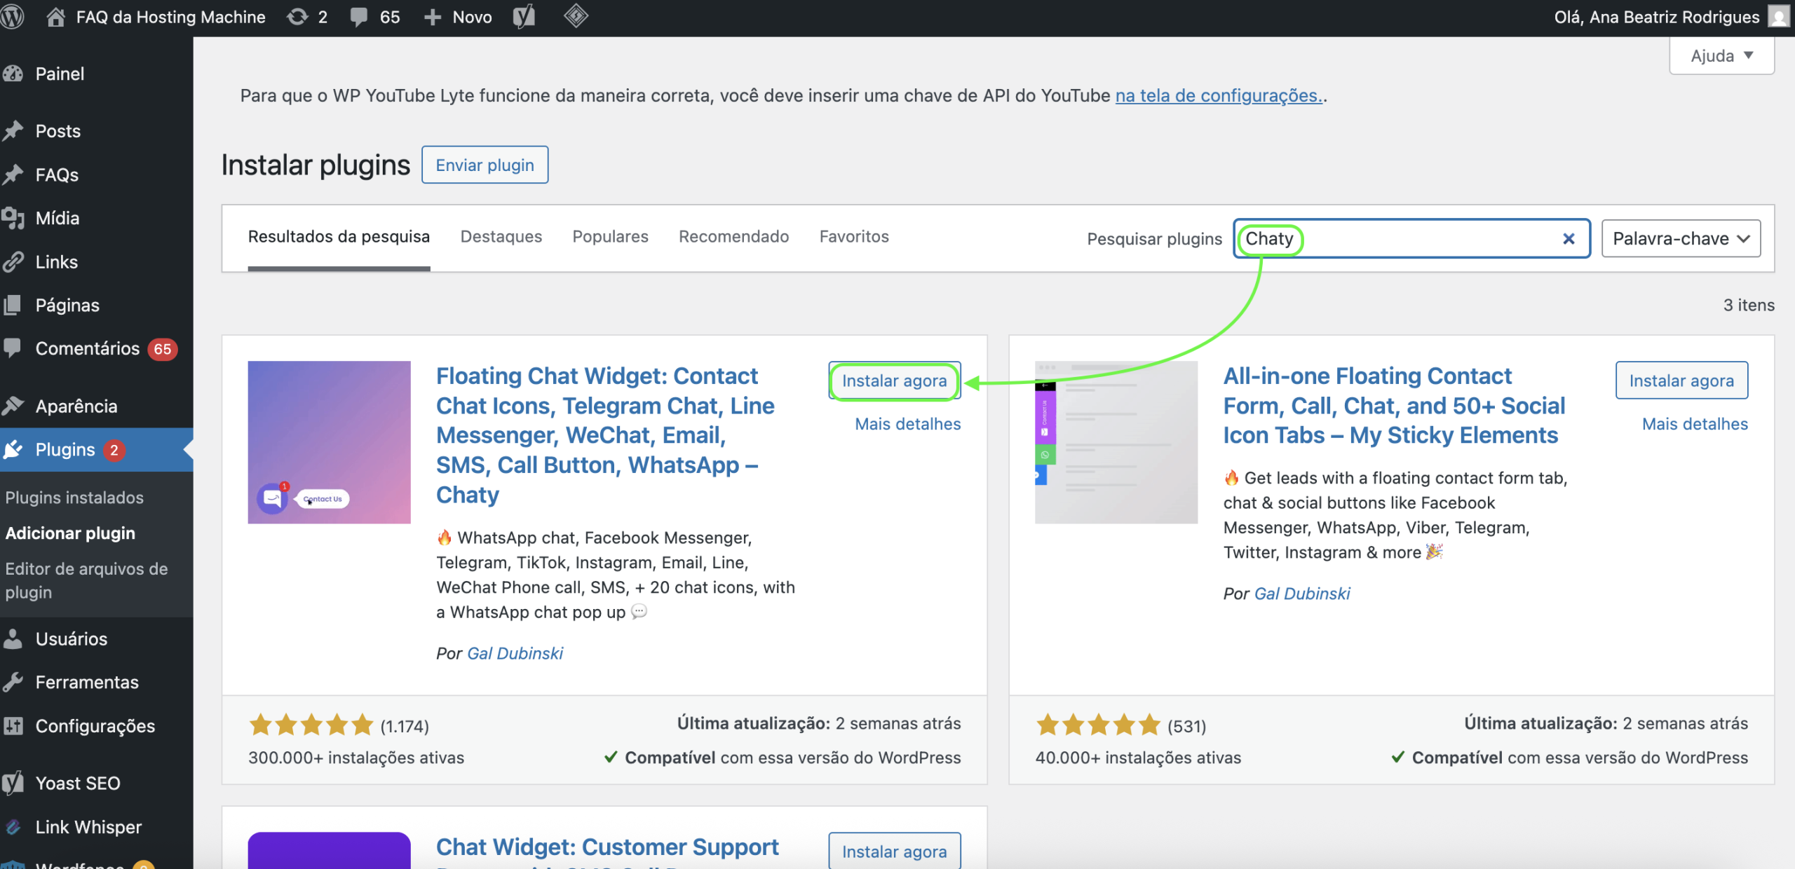Screen dimensions: 1795x869
Task: Open the Floating Chat Widget Chaty title link
Action: (x=606, y=434)
